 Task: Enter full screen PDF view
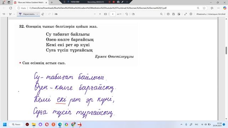[x=185, y=14]
